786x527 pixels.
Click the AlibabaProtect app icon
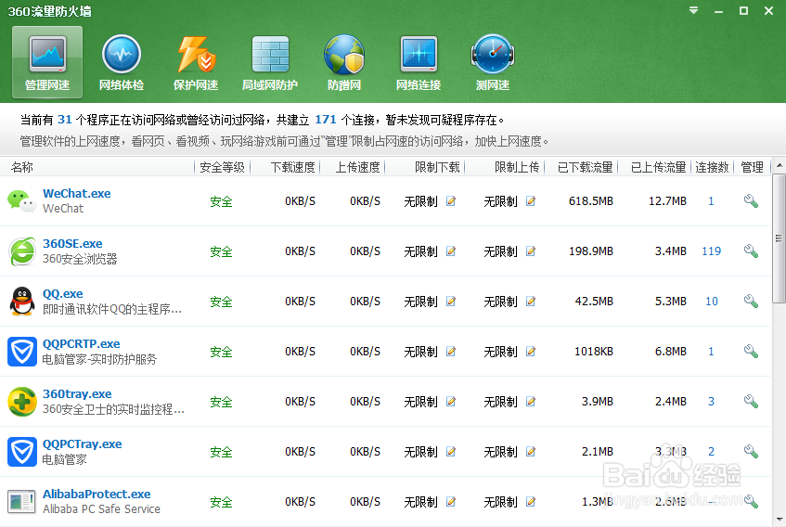click(22, 501)
